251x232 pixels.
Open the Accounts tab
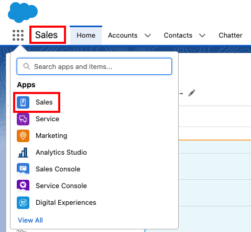[123, 36]
